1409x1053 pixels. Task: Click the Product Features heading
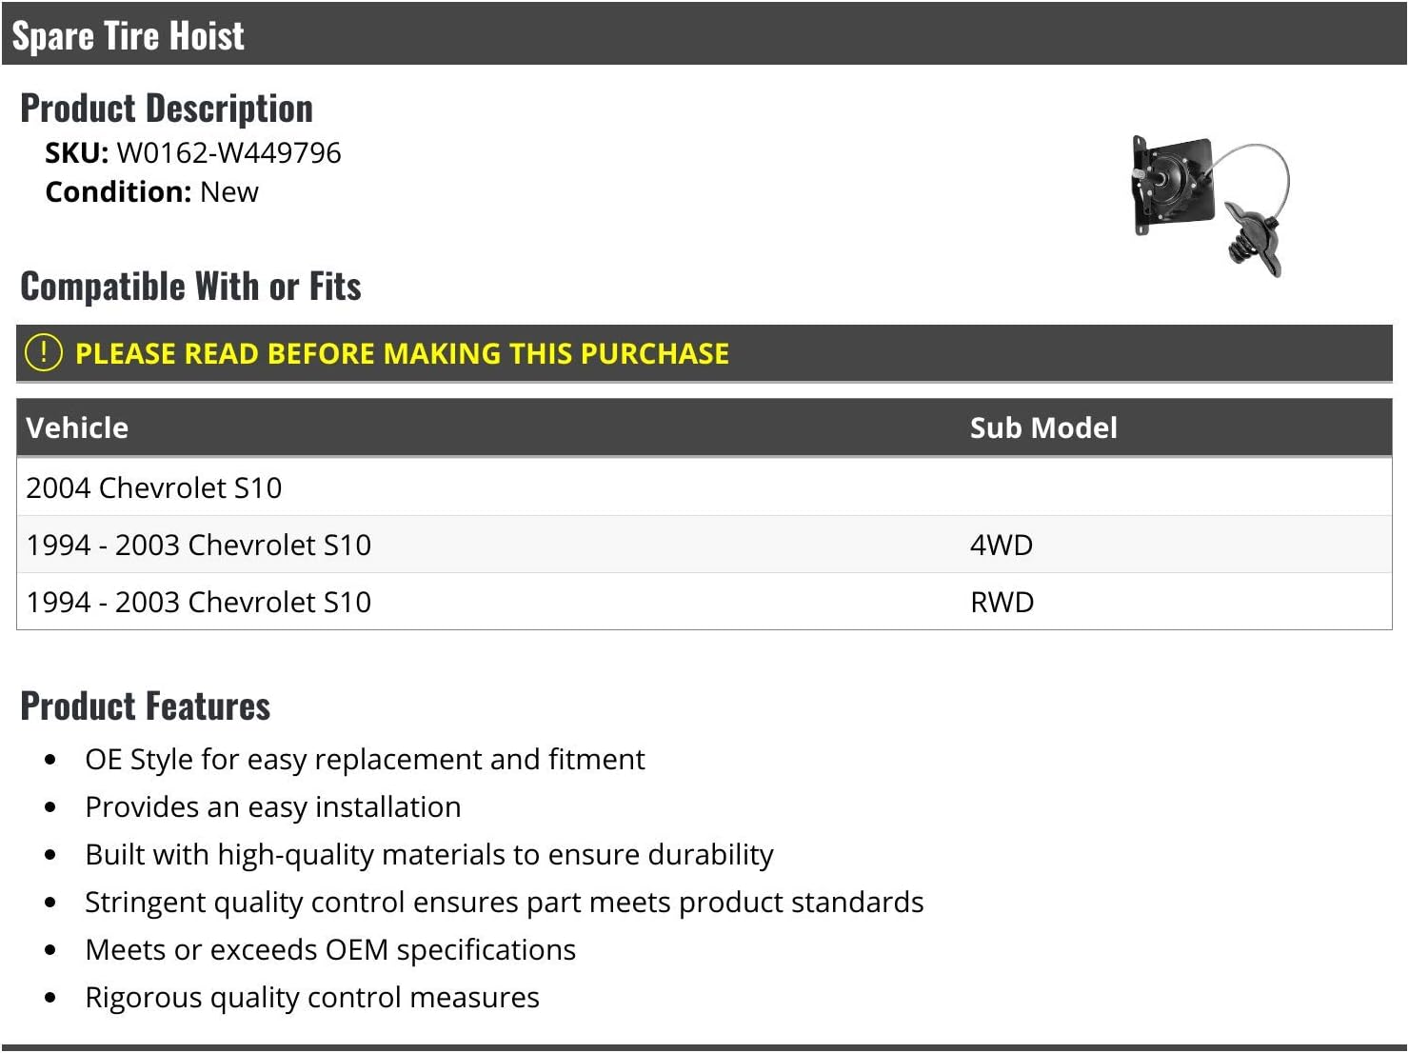click(x=146, y=706)
